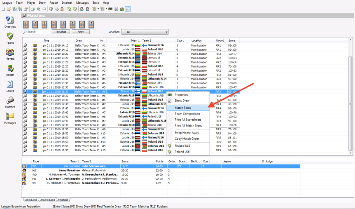The image size is (355, 209).
Task: Open the Messages menu in menu bar
Action: tap(82, 3)
